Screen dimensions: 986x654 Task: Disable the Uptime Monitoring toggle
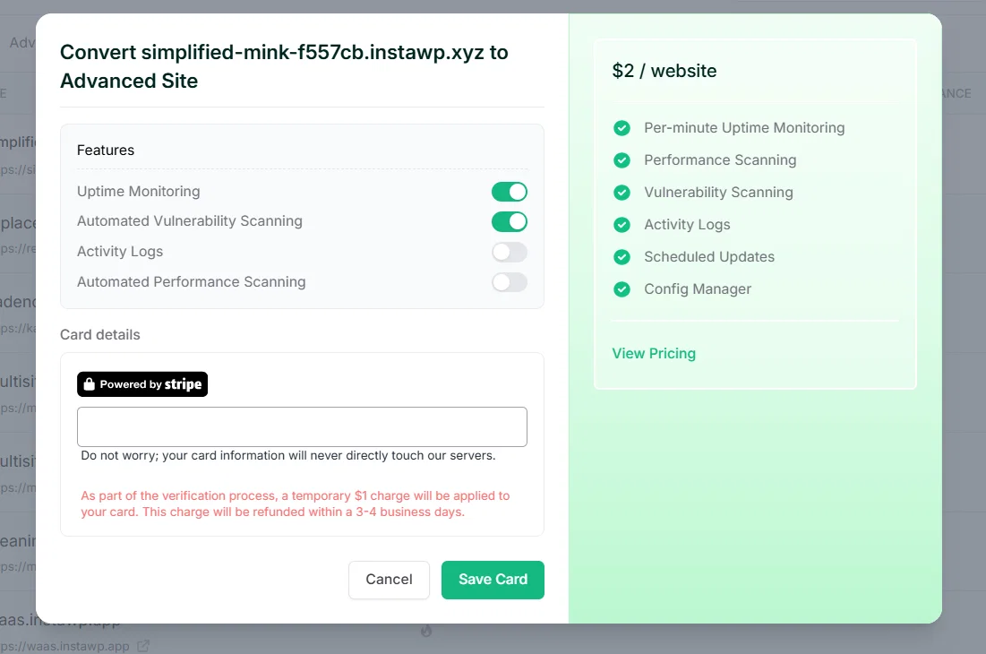click(x=510, y=192)
